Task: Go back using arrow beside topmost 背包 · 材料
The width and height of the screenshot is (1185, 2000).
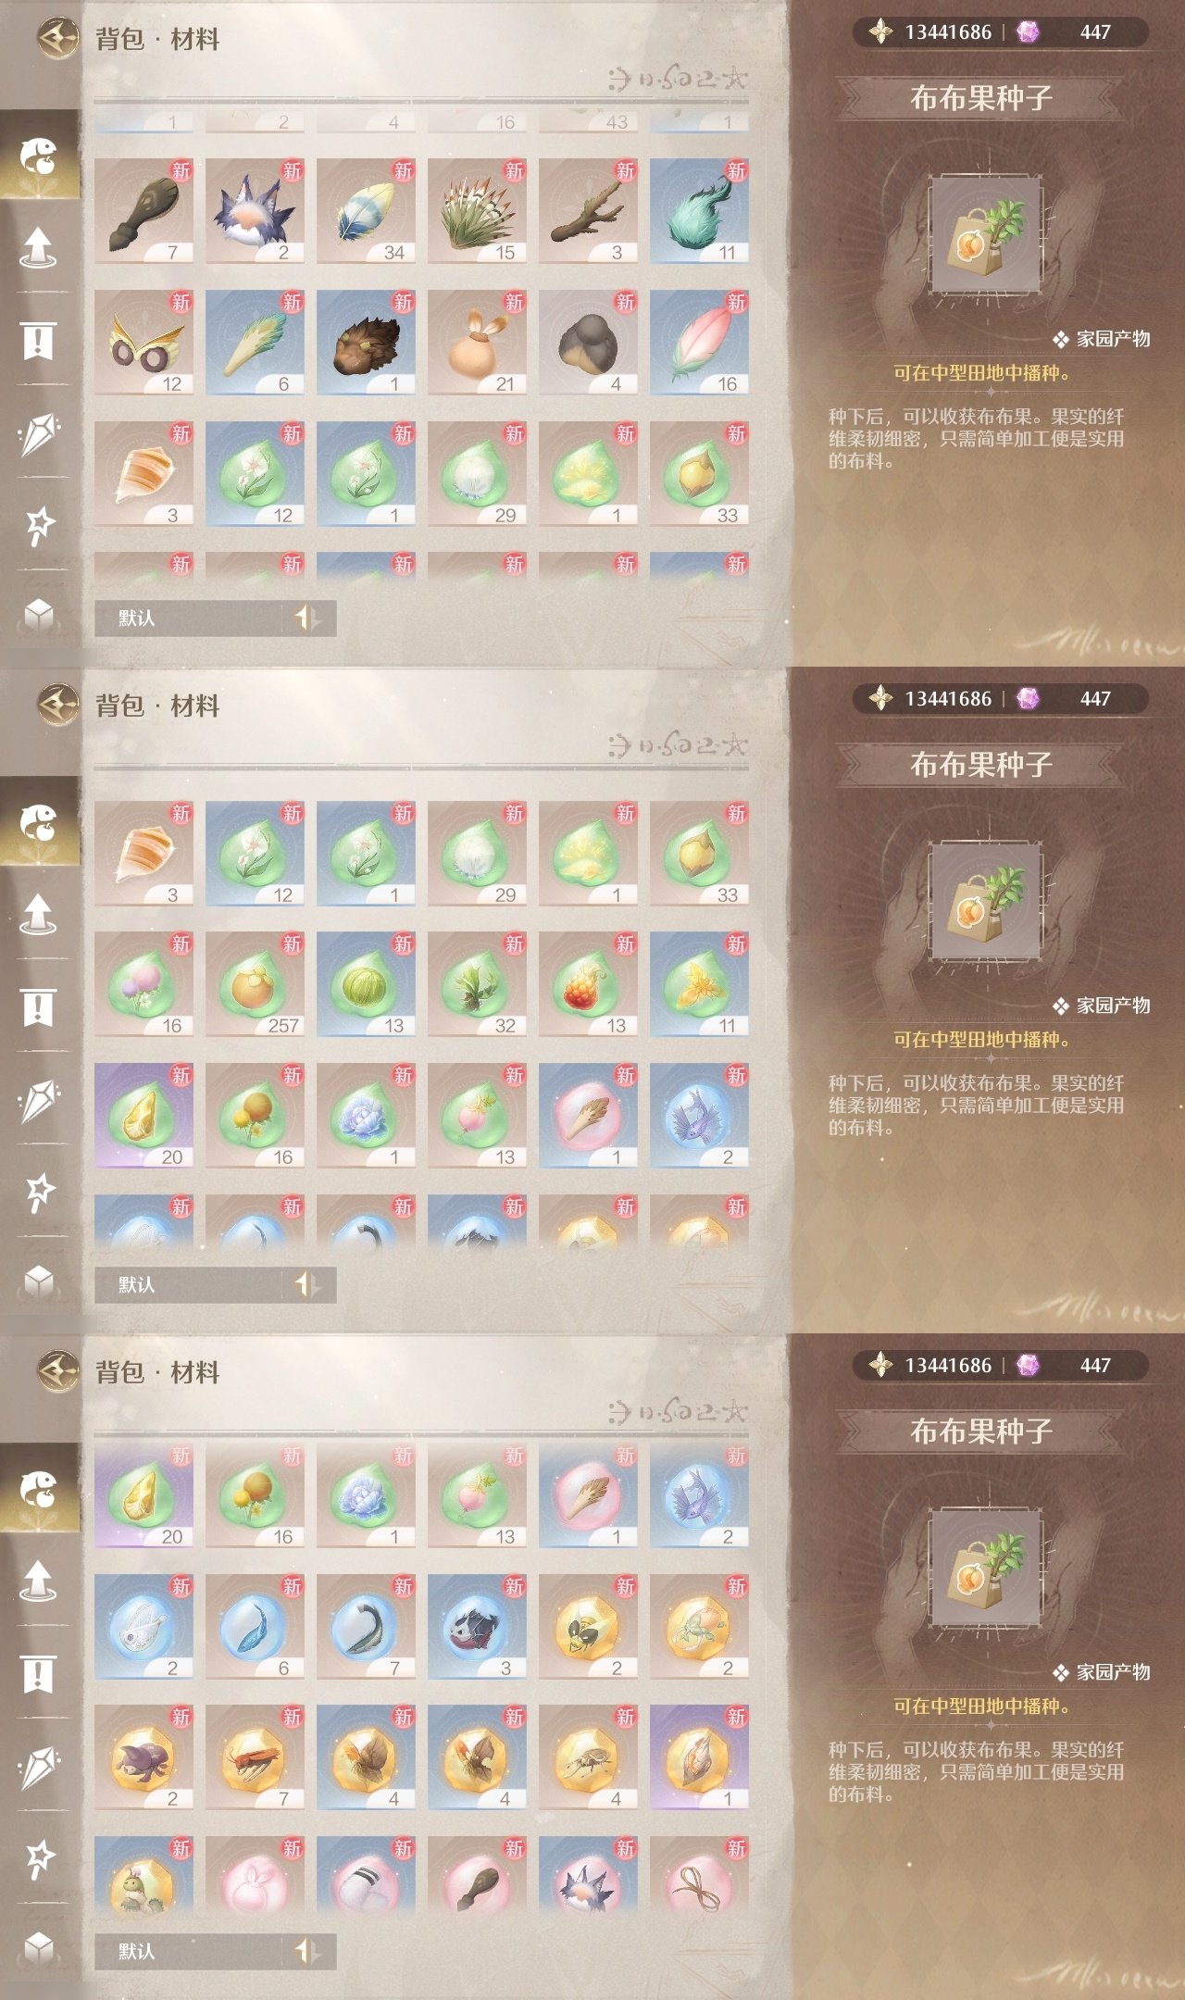Action: 57,39
